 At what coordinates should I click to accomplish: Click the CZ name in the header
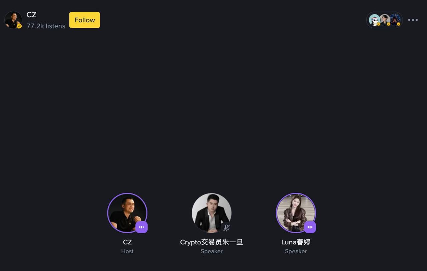click(31, 15)
